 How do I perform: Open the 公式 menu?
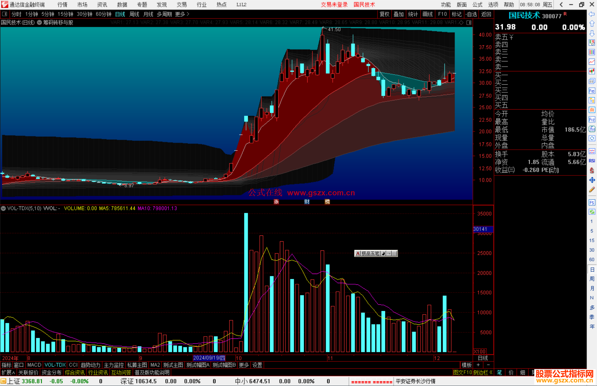[x=477, y=5]
